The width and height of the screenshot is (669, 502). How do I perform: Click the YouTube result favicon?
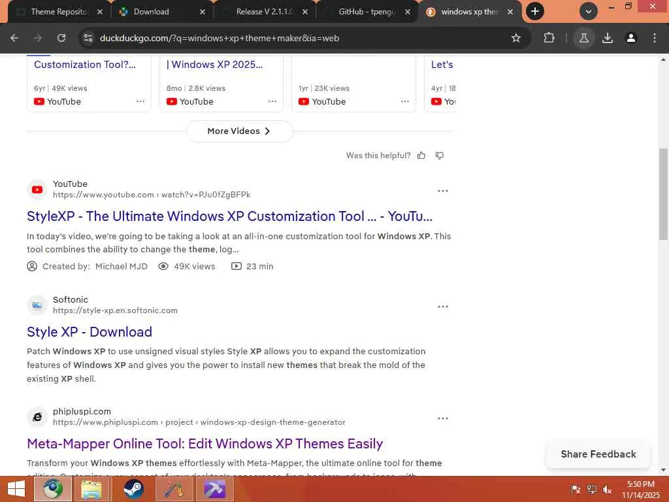[x=37, y=190]
